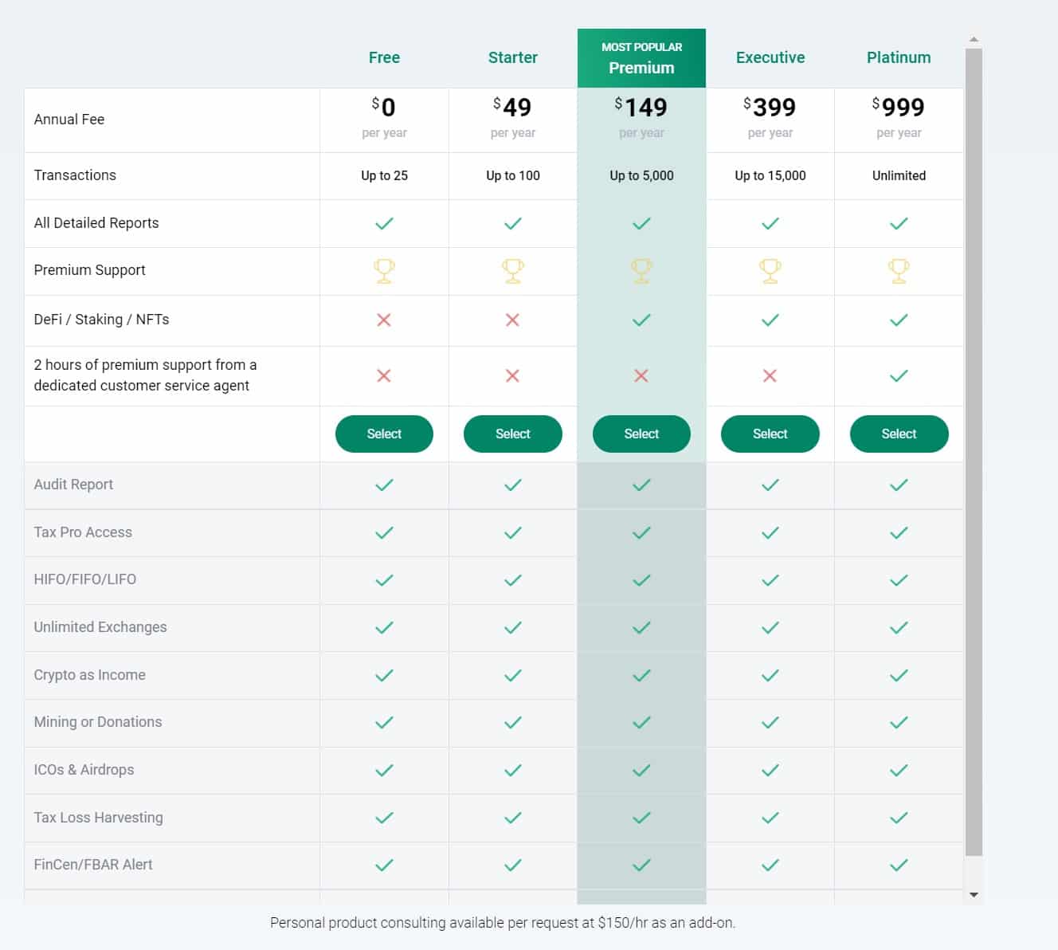Click the Premium Support trophy under Platinum
1058x950 pixels.
(x=899, y=271)
